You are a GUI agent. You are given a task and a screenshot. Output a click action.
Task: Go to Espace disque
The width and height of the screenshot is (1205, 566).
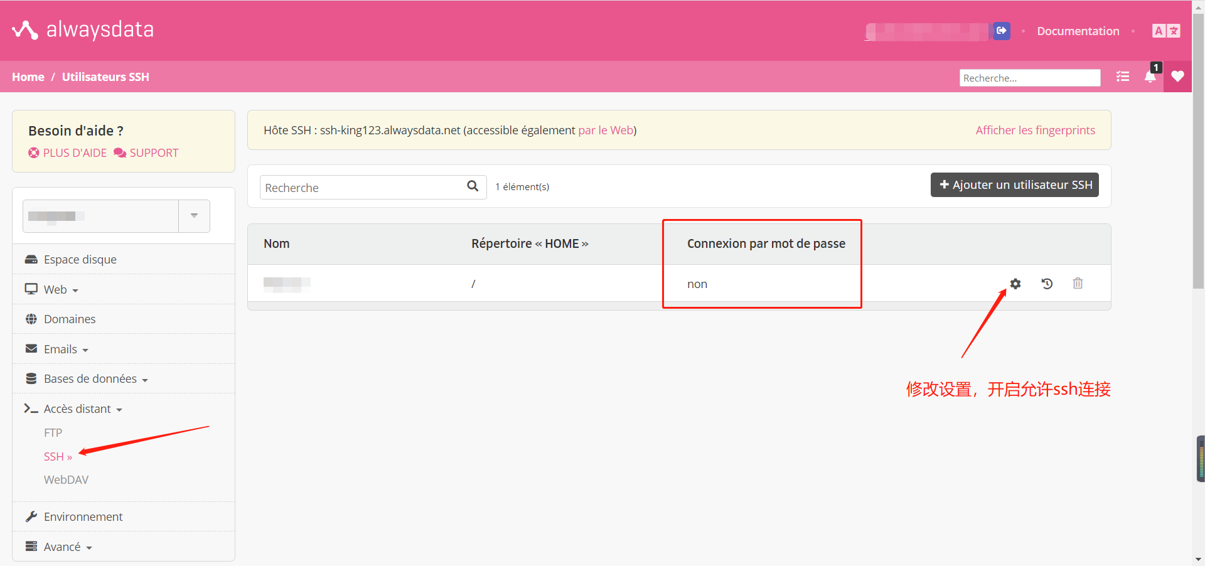click(x=80, y=260)
